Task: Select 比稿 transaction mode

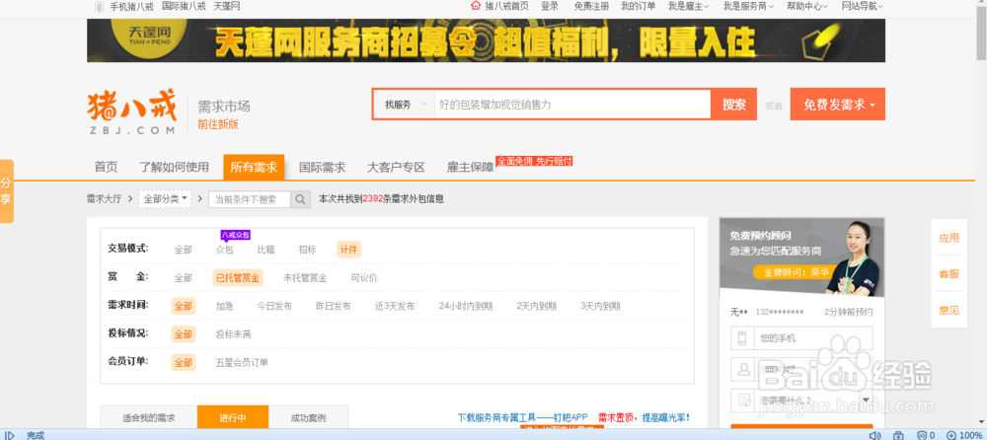Action: (266, 250)
